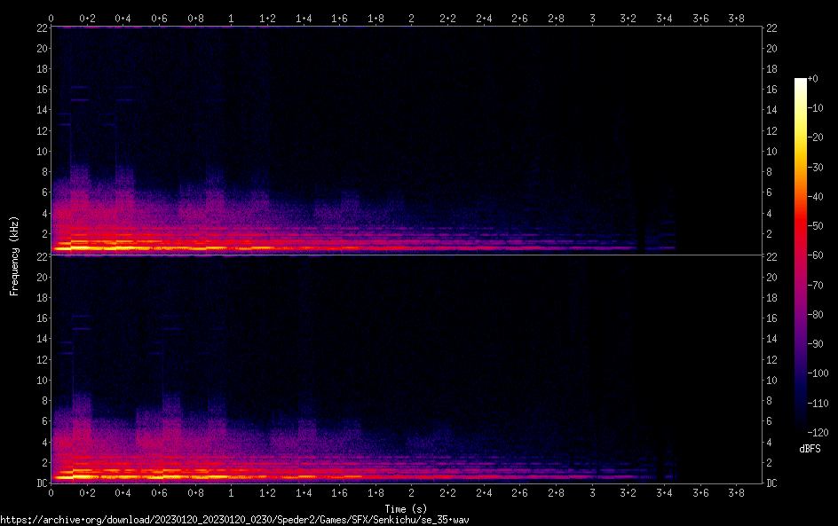
Task: Click the "0" tick on the top time axis
Action: coord(51,18)
